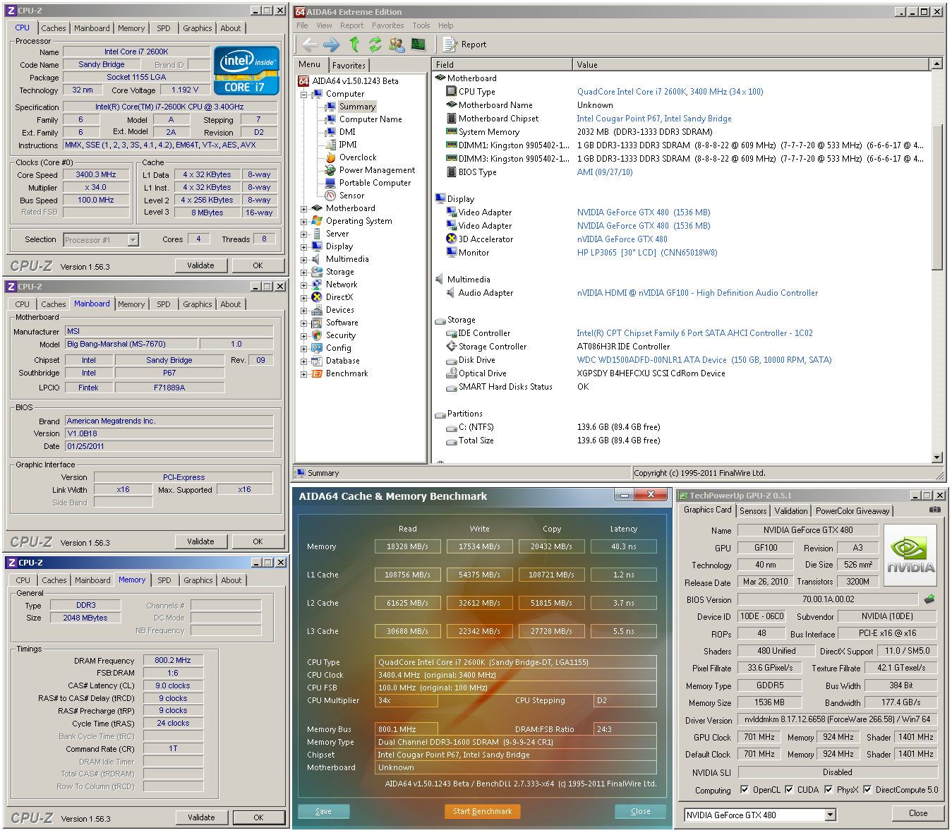Toggle the OpenCL checkbox in GPU-Z
The height and width of the screenshot is (833, 952).
[745, 790]
